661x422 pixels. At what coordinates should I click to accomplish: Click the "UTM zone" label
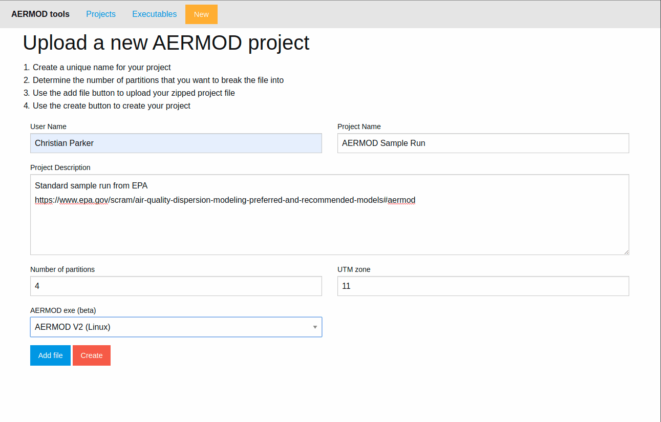(354, 269)
